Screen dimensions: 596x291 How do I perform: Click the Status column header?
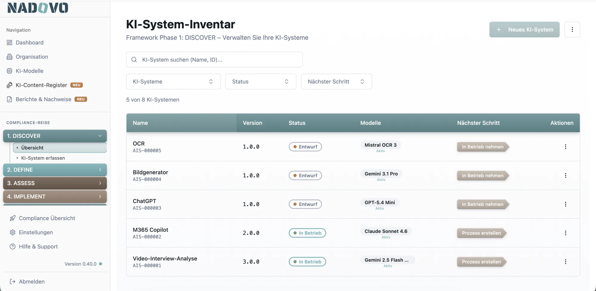(x=297, y=123)
